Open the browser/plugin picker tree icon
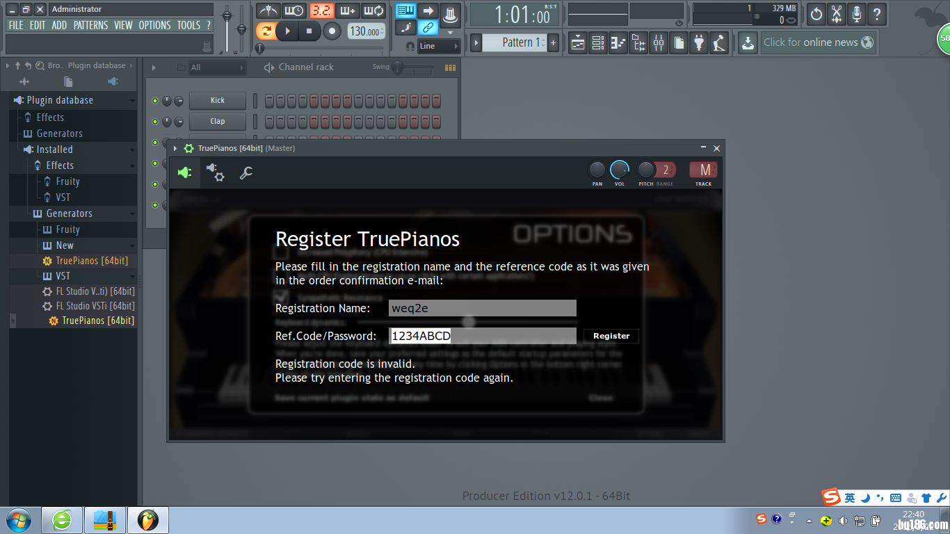This screenshot has width=950, height=534. coord(638,43)
